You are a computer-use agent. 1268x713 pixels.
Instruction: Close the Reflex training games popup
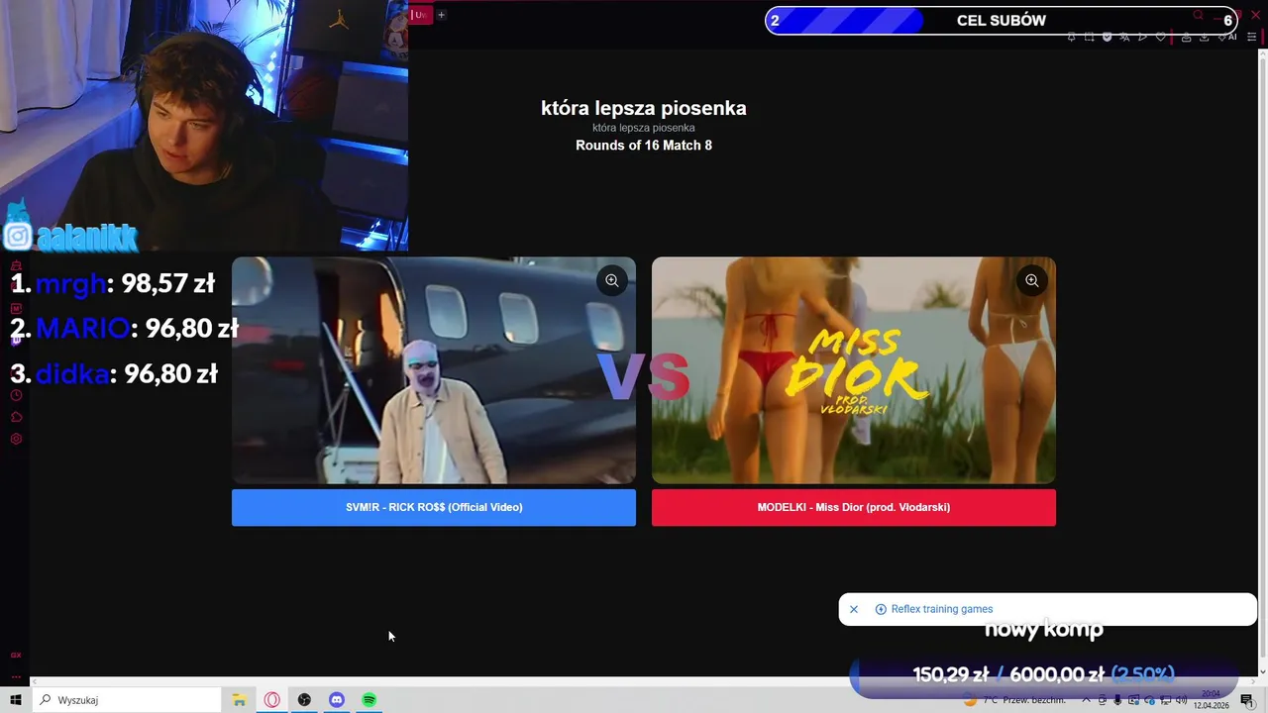pos(854,609)
